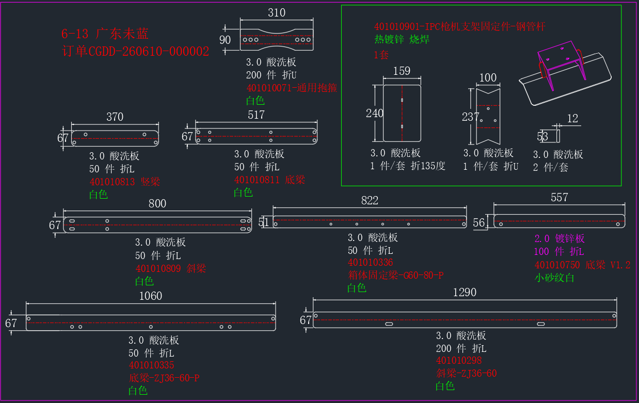This screenshot has width=639, height=403.
Task: Select the 800 dimension value
Action: click(157, 204)
